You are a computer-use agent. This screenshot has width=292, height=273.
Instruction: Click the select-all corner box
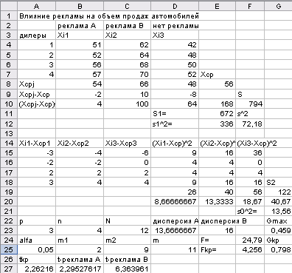(9, 6)
